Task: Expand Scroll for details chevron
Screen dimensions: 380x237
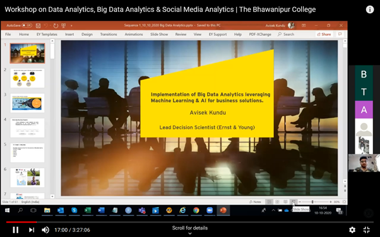Action: [190, 233]
